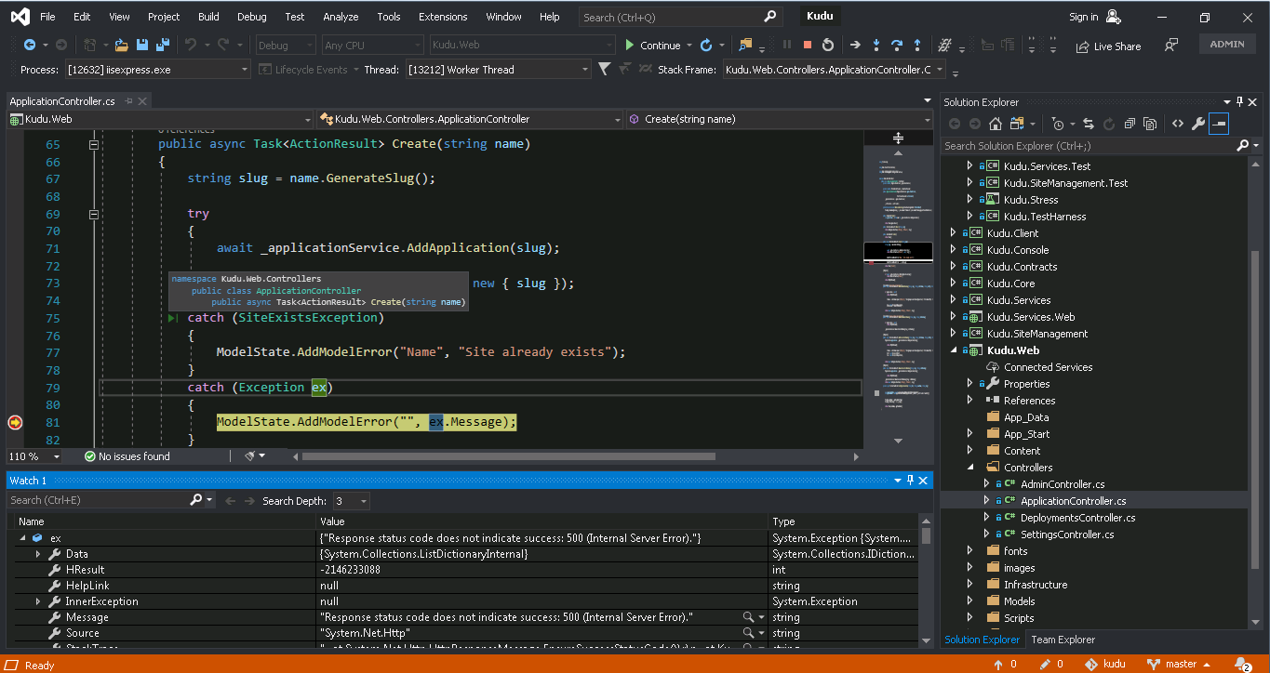Click the Solution Explorer Home icon
1270x673 pixels.
996,124
